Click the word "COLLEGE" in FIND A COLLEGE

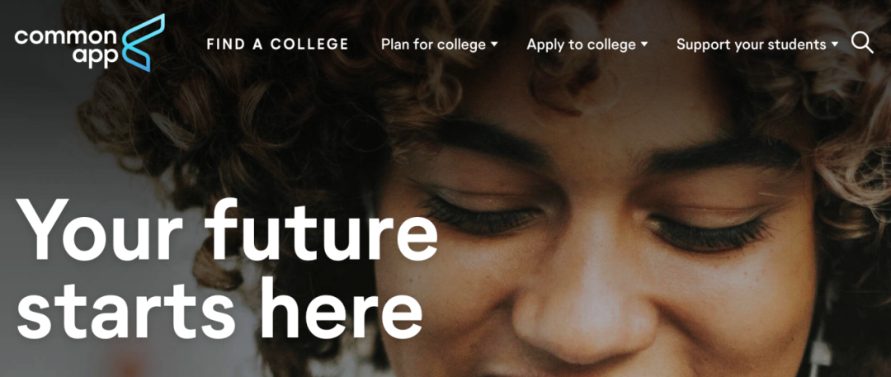pyautogui.click(x=309, y=45)
